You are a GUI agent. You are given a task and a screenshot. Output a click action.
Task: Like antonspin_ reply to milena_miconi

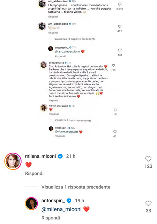pos(148,203)
